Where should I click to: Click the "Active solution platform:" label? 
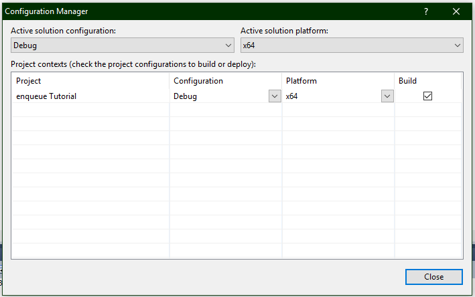click(x=284, y=31)
